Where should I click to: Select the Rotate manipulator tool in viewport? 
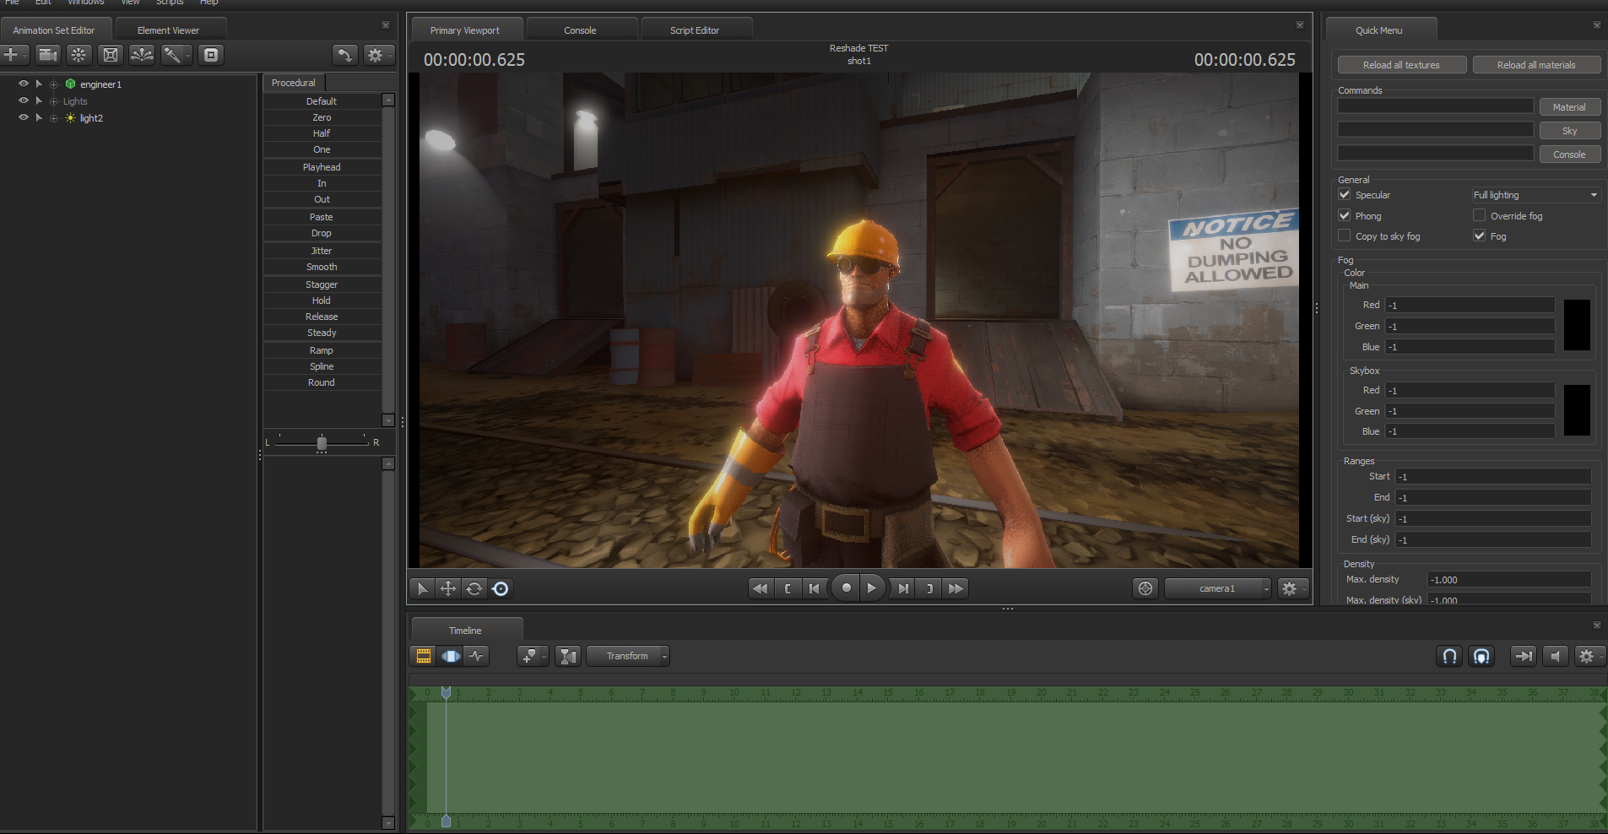tap(474, 588)
